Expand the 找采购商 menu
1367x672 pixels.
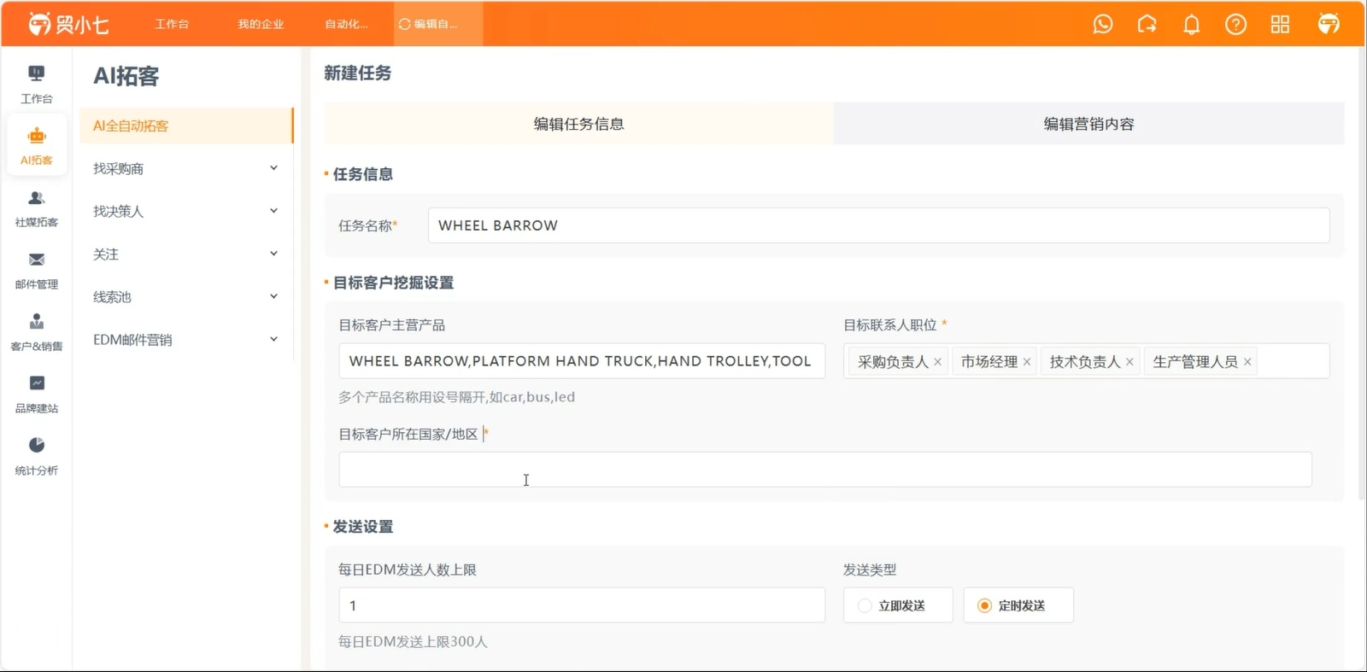click(x=185, y=168)
